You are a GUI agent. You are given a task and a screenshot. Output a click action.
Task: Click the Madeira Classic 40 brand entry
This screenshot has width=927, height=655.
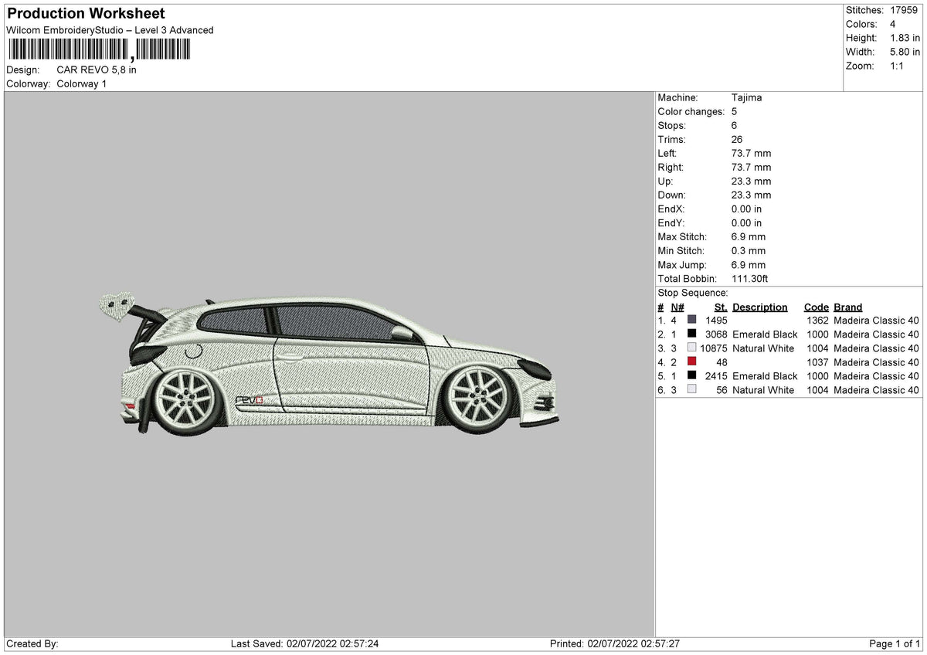click(x=876, y=321)
